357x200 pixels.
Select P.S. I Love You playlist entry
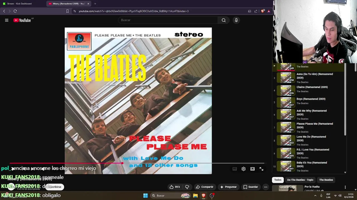pyautogui.click(x=308, y=153)
